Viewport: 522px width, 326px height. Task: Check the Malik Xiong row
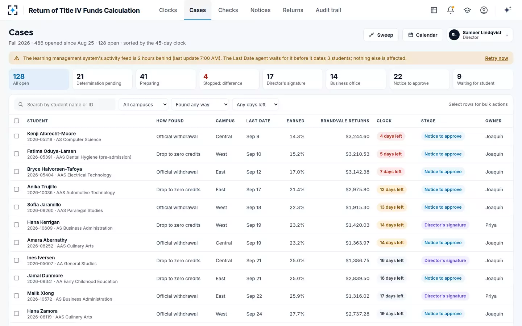(16, 296)
